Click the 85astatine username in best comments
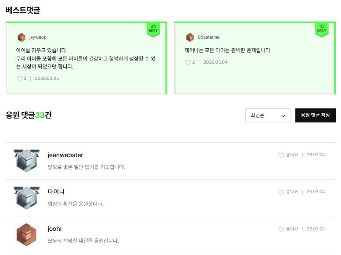This screenshot has height=255, width=341. click(x=209, y=37)
